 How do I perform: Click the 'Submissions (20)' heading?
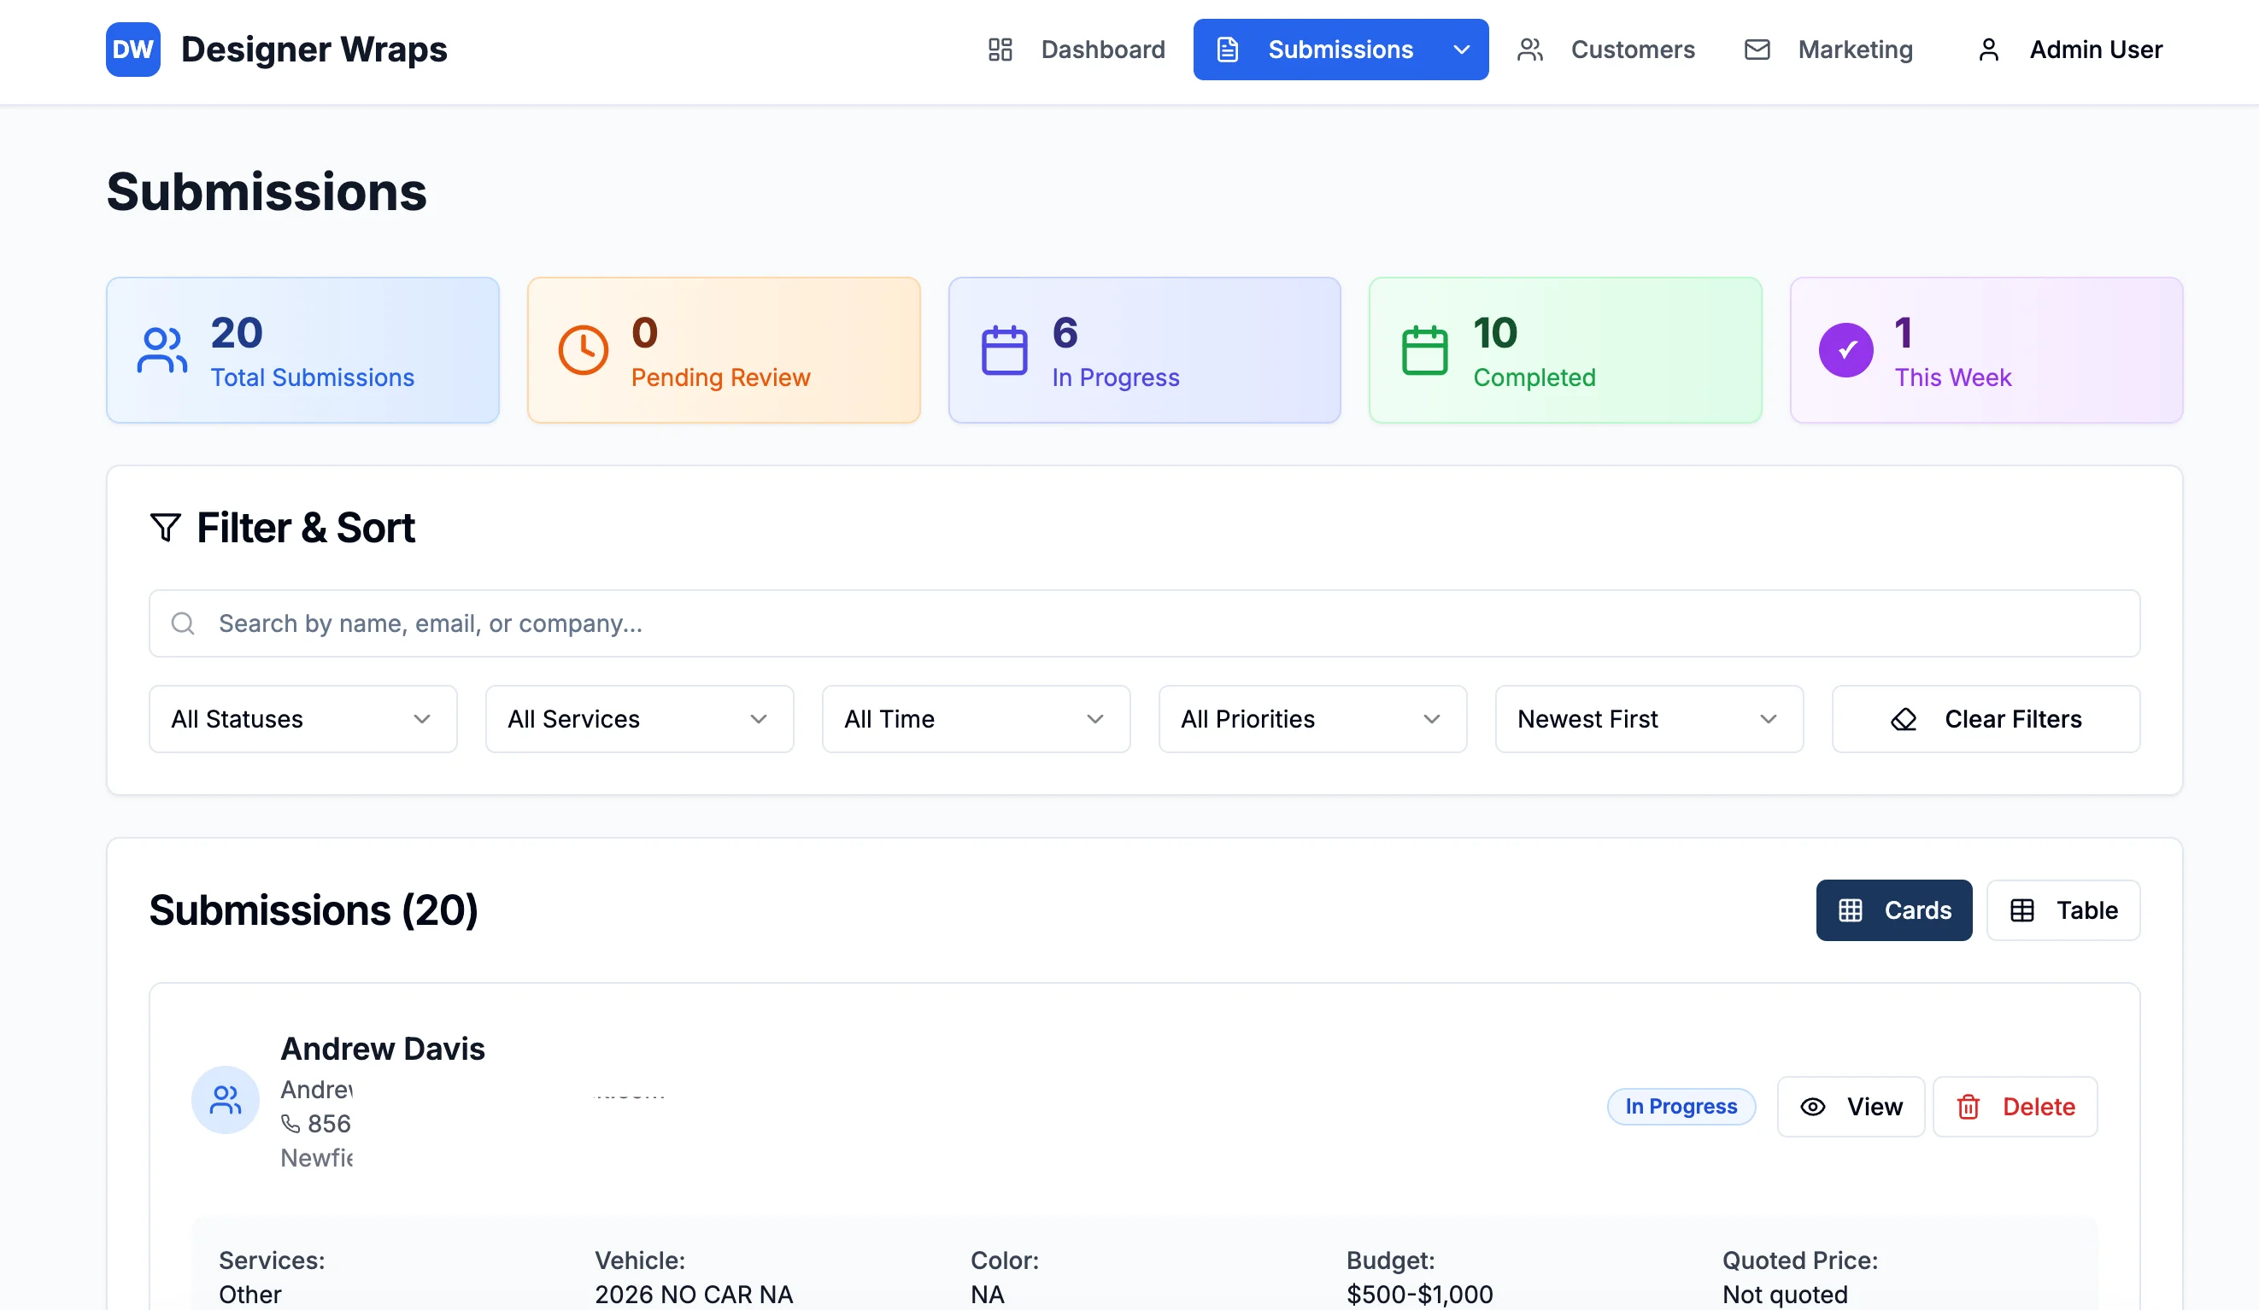click(314, 910)
